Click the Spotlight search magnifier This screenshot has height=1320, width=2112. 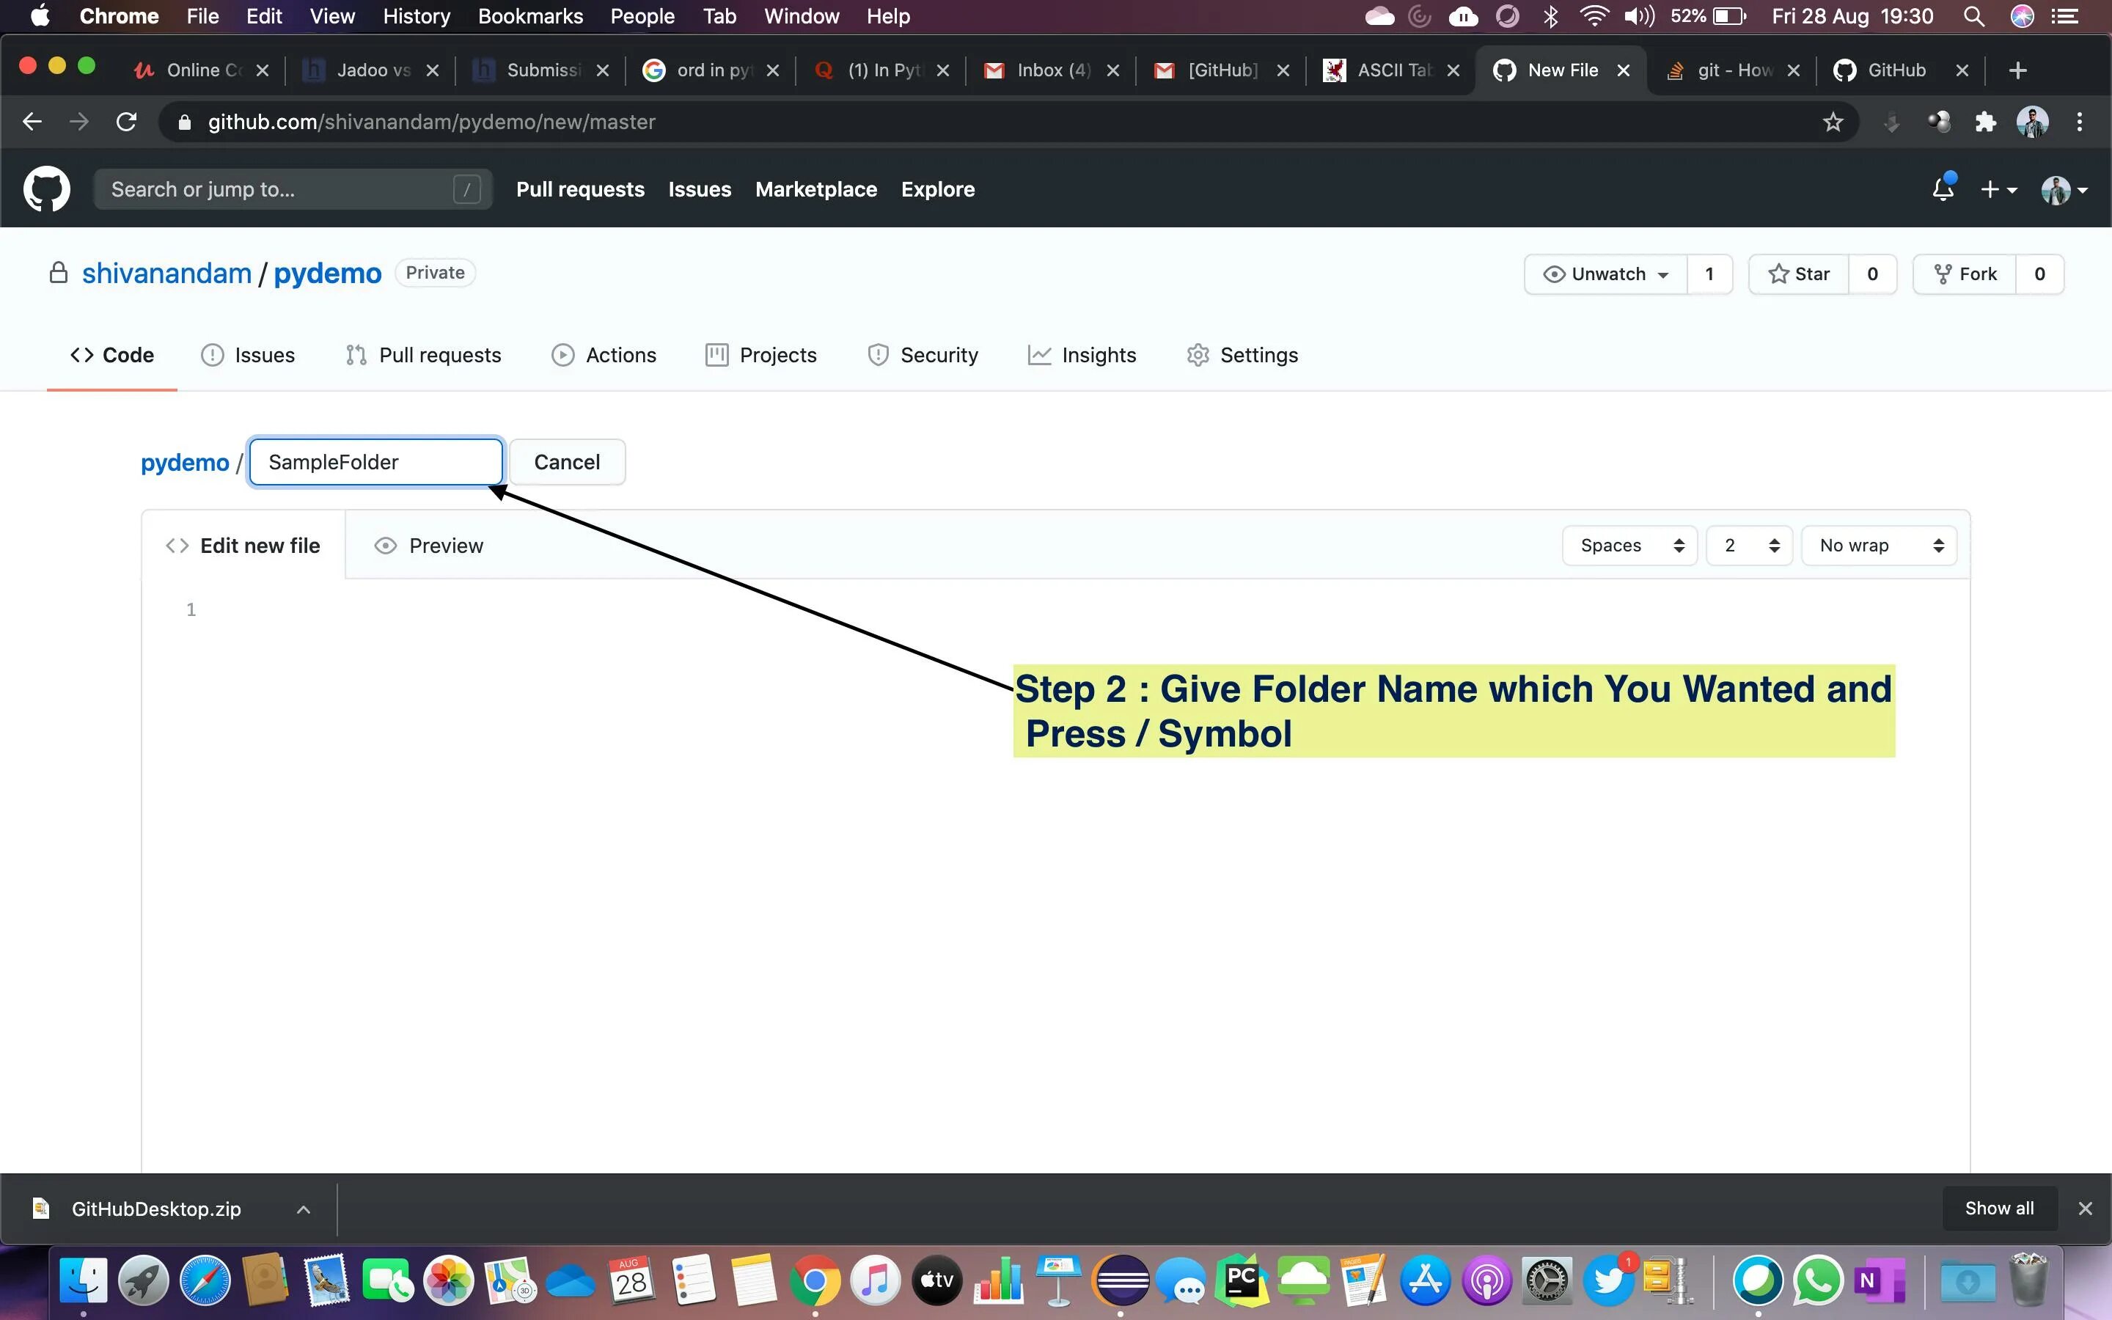pos(1973,17)
